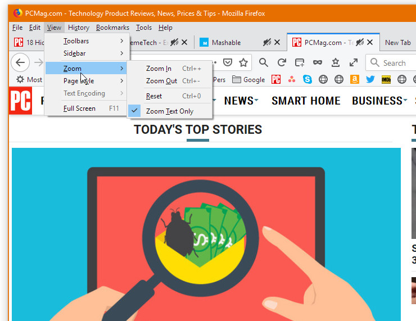This screenshot has width=416, height=321.
Task: Expand Page Style submenu
Action: click(x=87, y=80)
